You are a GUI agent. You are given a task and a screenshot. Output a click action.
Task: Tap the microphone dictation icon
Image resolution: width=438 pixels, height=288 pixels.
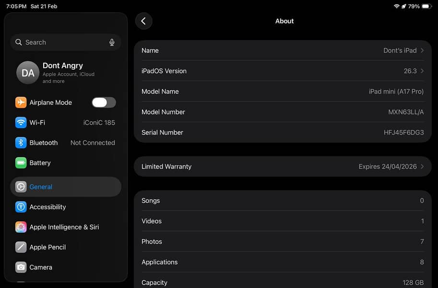pyautogui.click(x=112, y=42)
